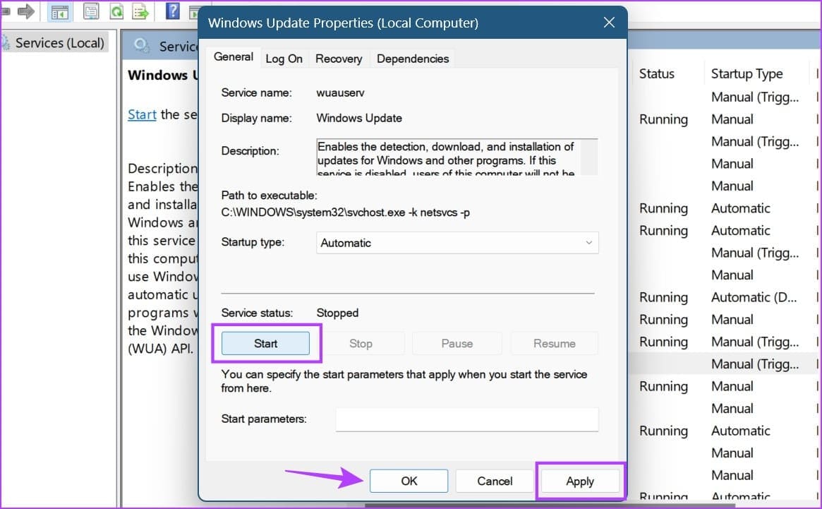The height and width of the screenshot is (509, 822).
Task: Open the Dependencies tab
Action: (x=413, y=59)
